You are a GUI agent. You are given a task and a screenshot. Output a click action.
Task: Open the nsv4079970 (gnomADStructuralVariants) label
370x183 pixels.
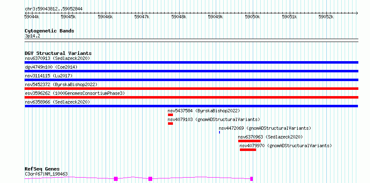point(286,146)
